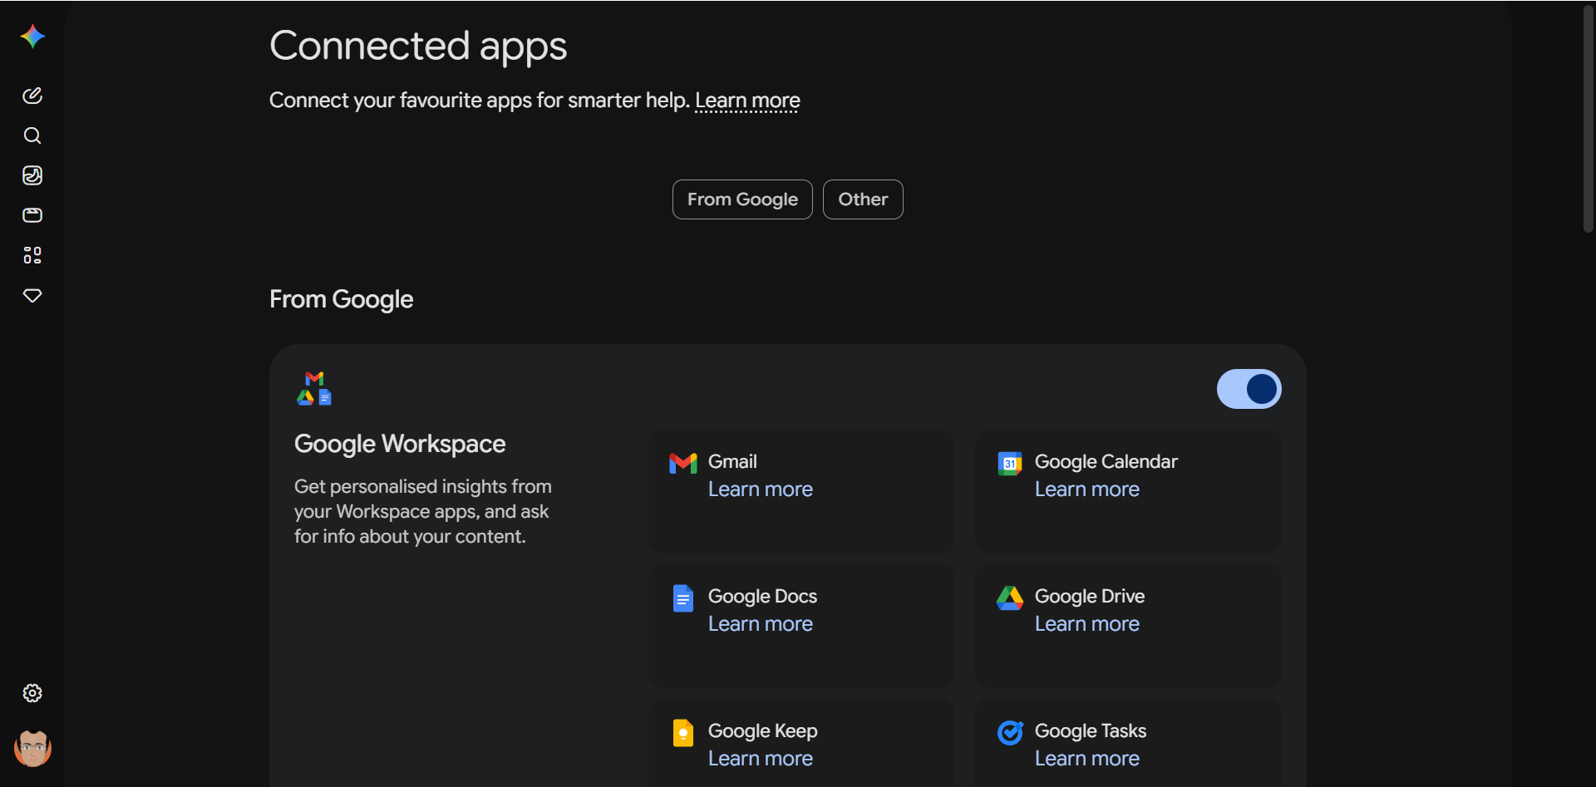Click the Google Calendar icon

click(x=1010, y=463)
